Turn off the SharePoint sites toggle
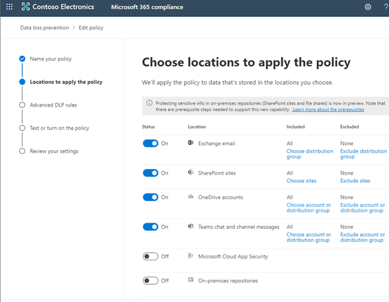 [x=150, y=173]
